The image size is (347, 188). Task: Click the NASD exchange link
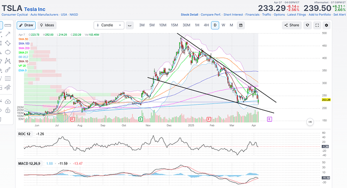pos(74,15)
